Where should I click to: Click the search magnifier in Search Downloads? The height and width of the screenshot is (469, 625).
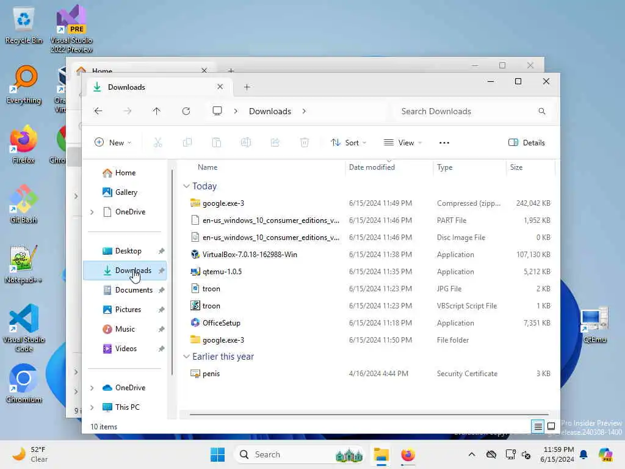542,111
